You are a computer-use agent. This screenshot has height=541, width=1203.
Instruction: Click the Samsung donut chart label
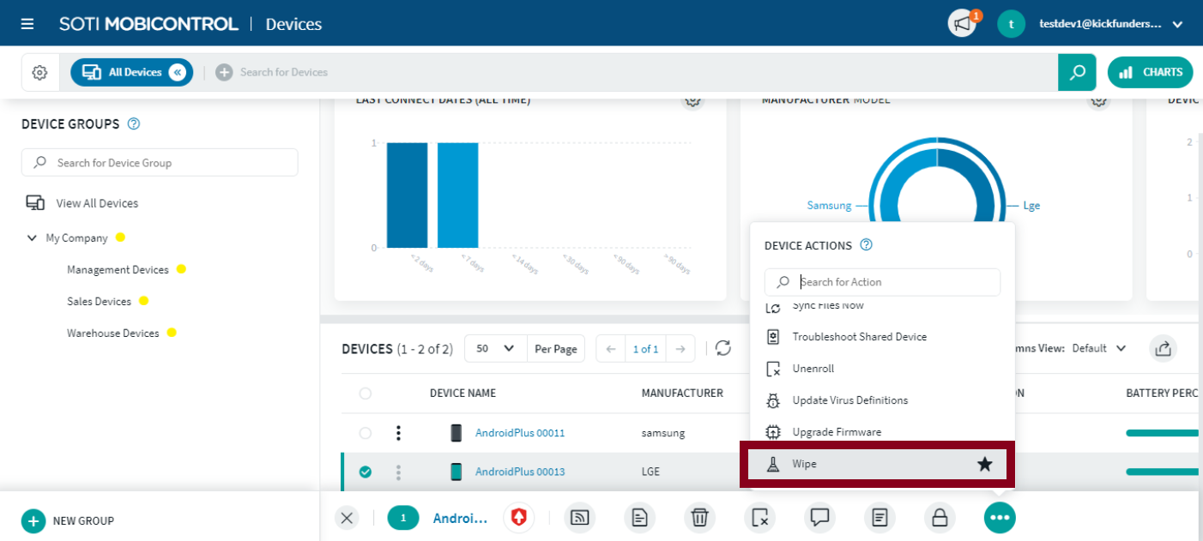829,206
